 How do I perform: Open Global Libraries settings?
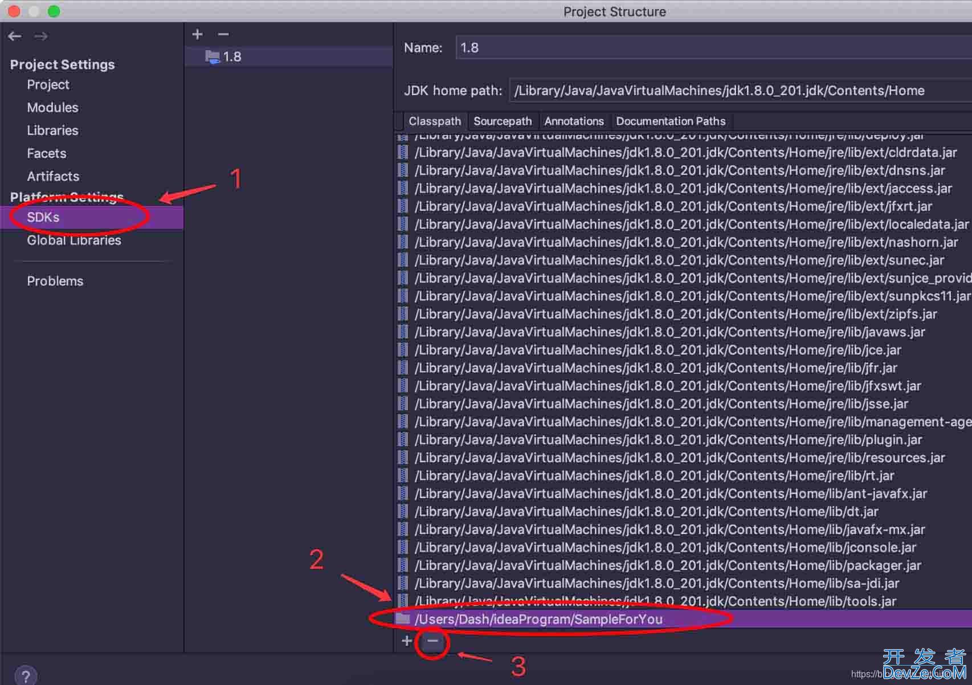click(x=74, y=240)
